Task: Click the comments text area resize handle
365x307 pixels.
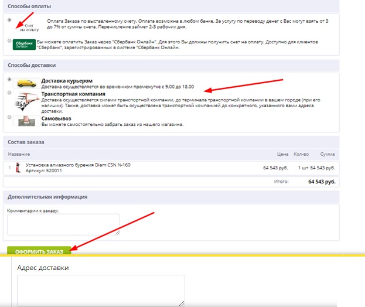Action: tap(117, 233)
